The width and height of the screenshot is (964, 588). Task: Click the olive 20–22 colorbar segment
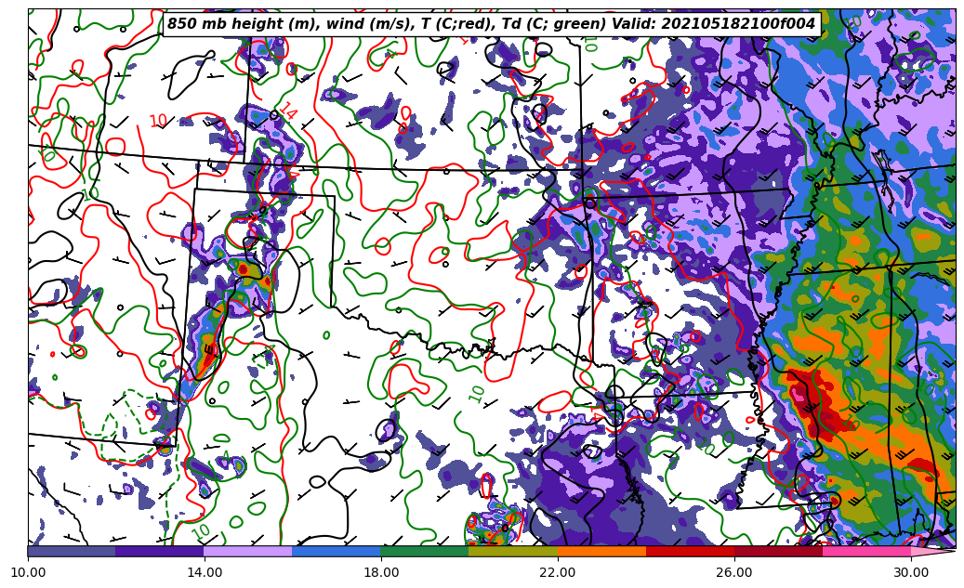[513, 551]
